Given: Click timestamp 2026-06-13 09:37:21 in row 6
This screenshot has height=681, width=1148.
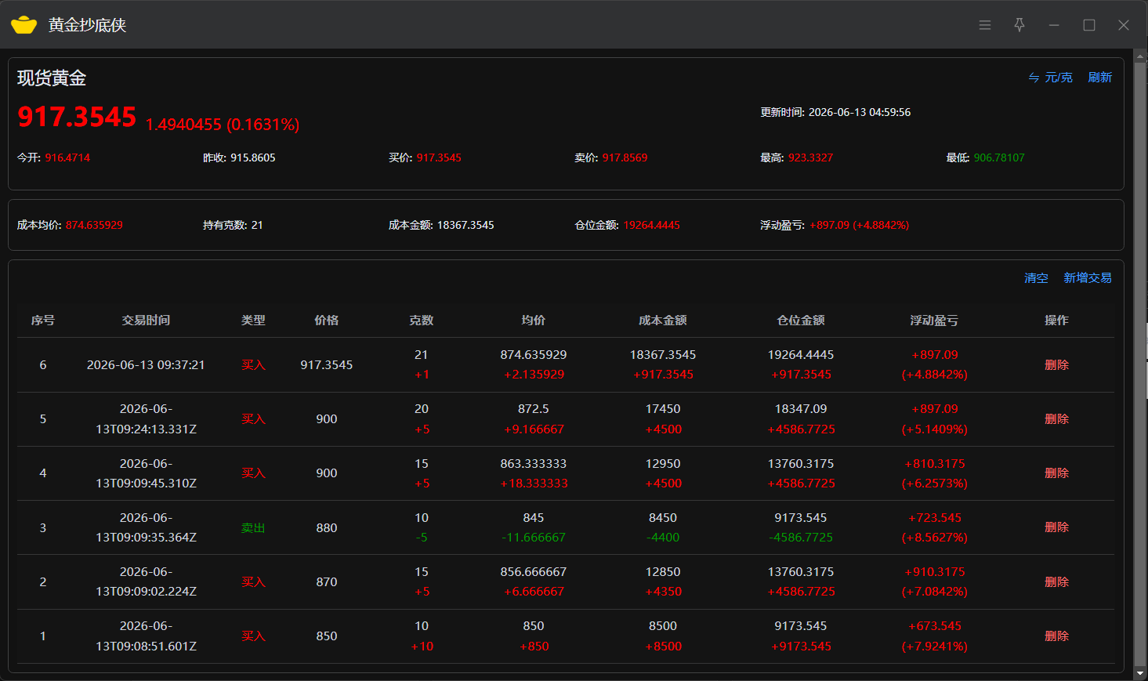Looking at the screenshot, I should (146, 364).
